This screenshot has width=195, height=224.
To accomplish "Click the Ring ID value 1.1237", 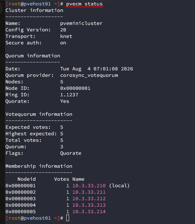I will (x=69, y=95).
